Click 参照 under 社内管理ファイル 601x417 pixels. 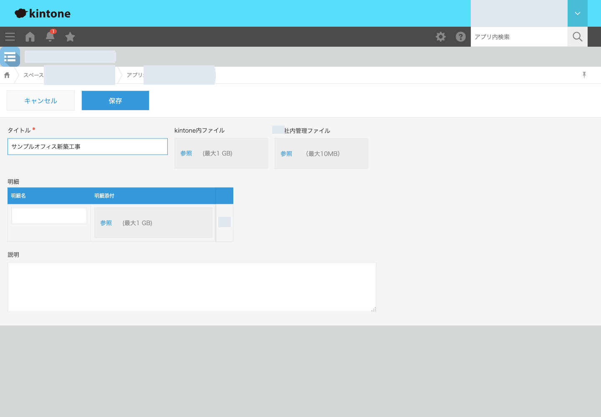286,154
